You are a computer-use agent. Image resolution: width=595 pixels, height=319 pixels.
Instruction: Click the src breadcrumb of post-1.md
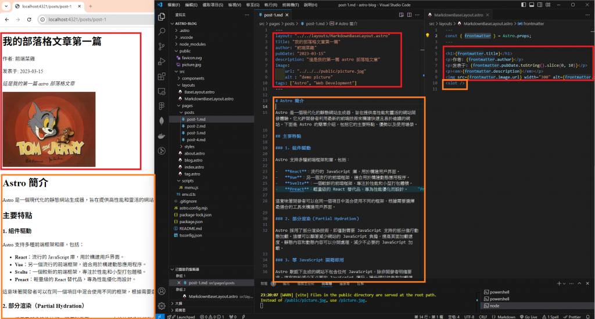click(x=262, y=23)
